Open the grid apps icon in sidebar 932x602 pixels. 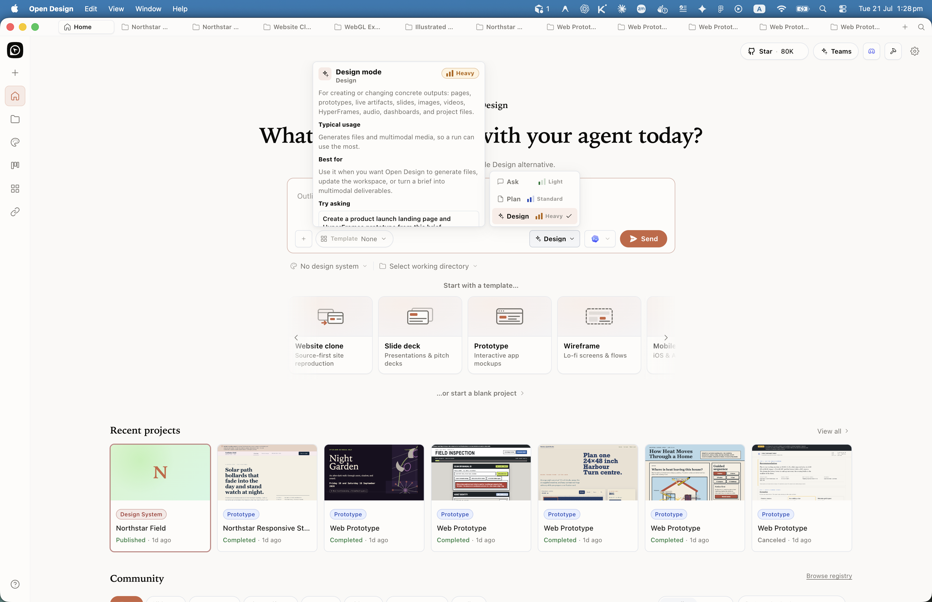click(x=15, y=189)
